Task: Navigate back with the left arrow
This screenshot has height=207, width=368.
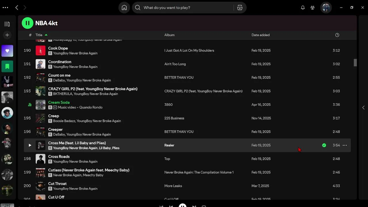Action: [17, 8]
